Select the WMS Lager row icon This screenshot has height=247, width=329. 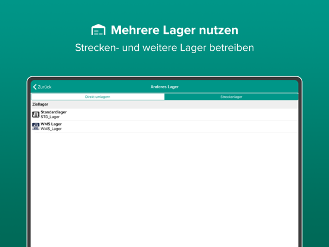[x=36, y=126]
